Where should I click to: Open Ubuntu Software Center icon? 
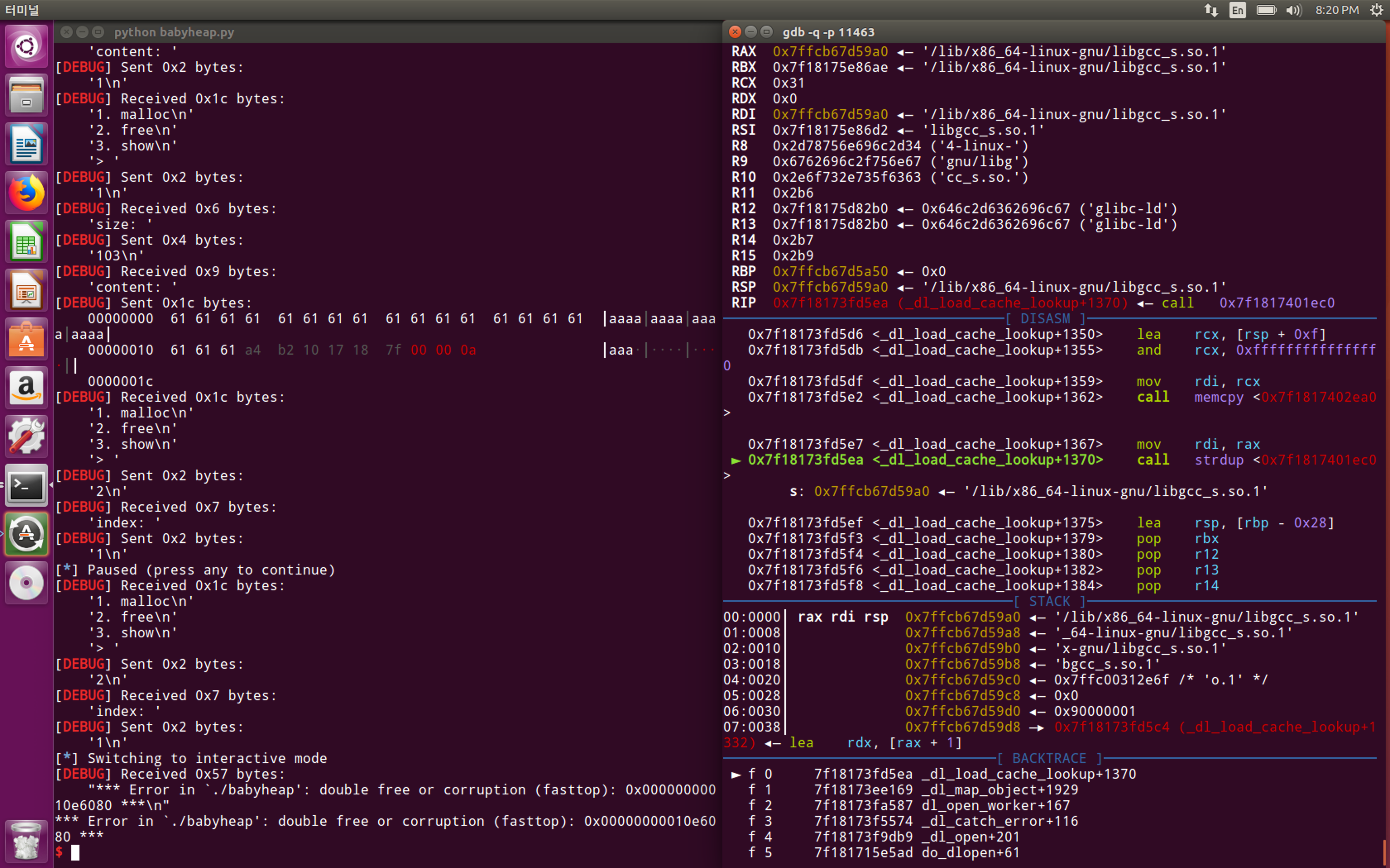(26, 339)
